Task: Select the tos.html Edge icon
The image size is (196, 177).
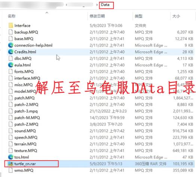Action: click(x=10, y=157)
